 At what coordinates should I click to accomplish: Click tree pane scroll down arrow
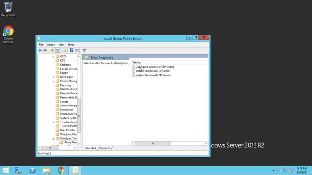pyautogui.click(x=79, y=144)
